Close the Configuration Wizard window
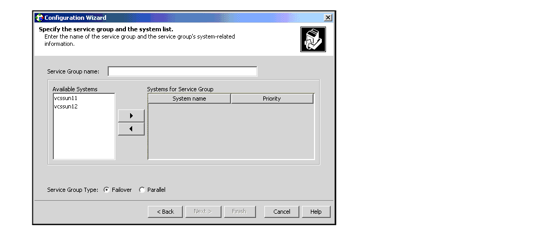547x245 pixels. tap(328, 18)
